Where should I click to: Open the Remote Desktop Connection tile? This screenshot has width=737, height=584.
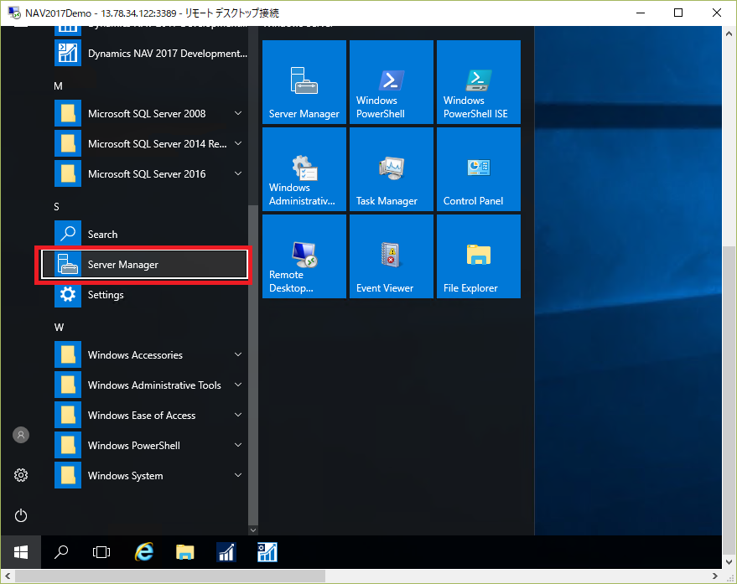[x=304, y=256]
